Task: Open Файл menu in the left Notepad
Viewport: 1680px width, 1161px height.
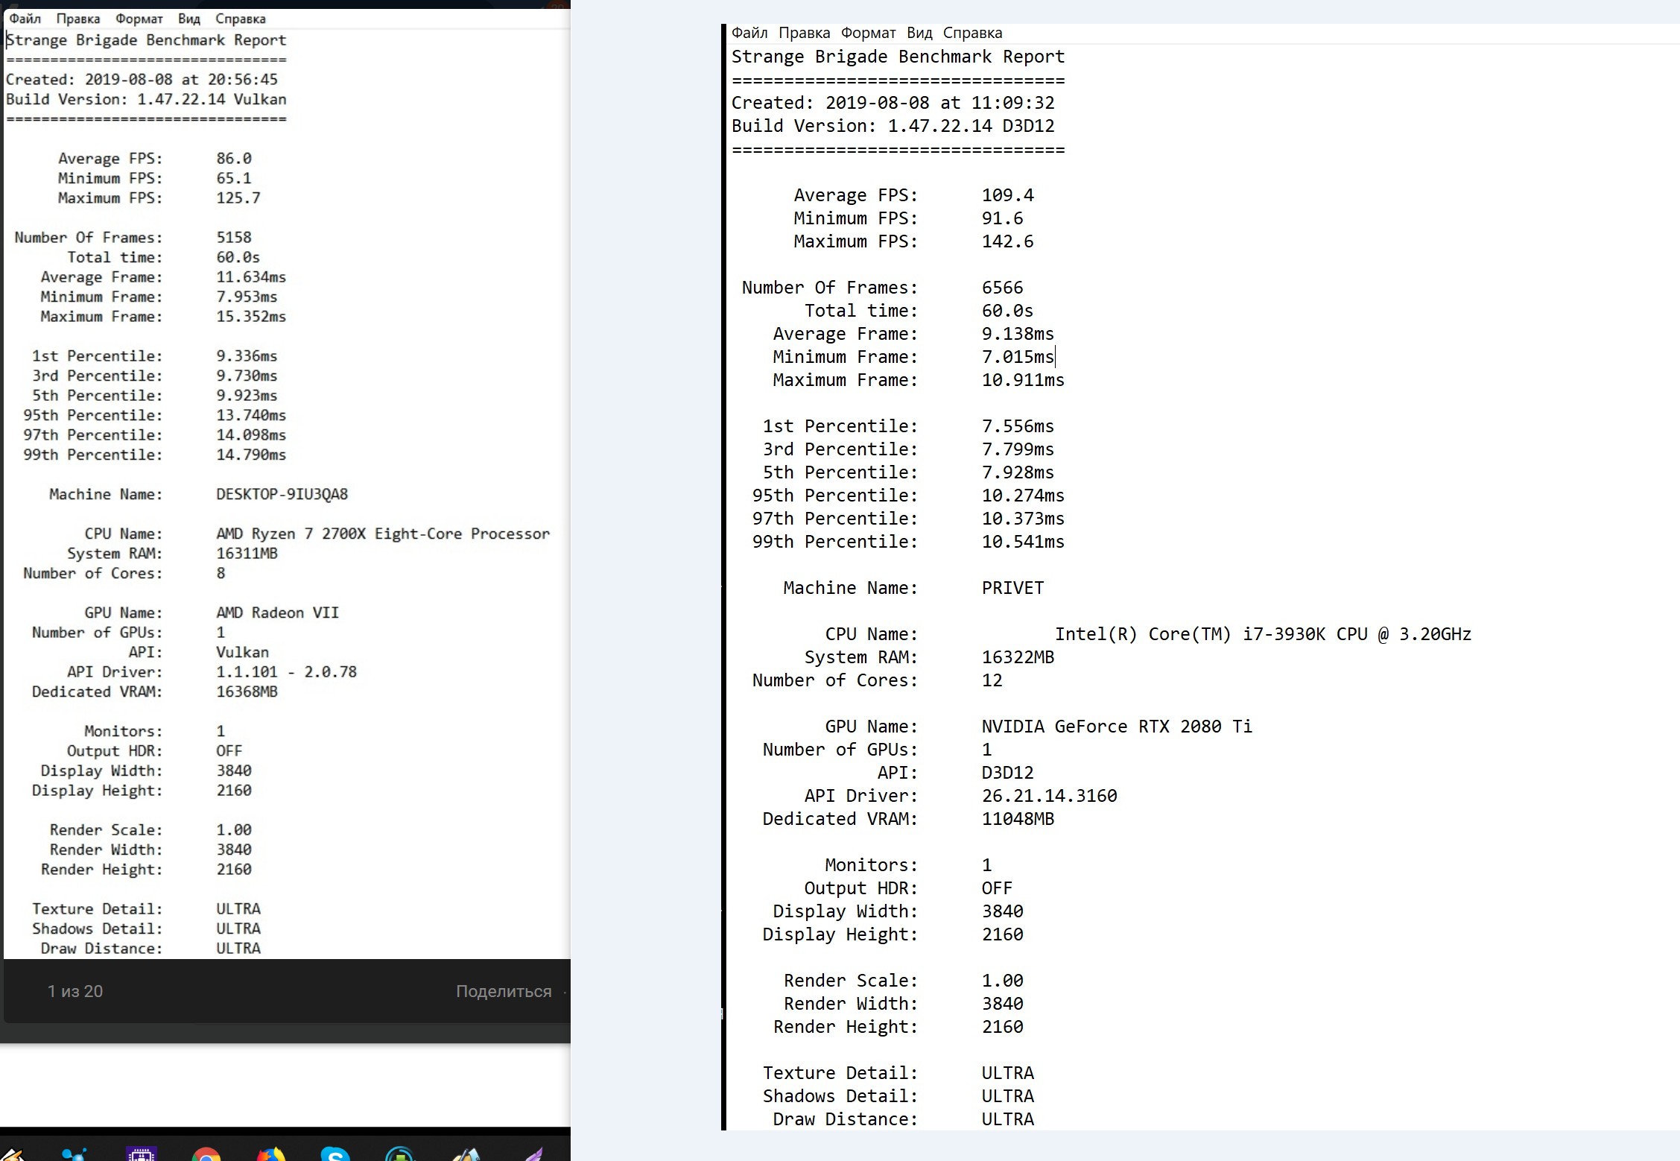Action: click(25, 19)
